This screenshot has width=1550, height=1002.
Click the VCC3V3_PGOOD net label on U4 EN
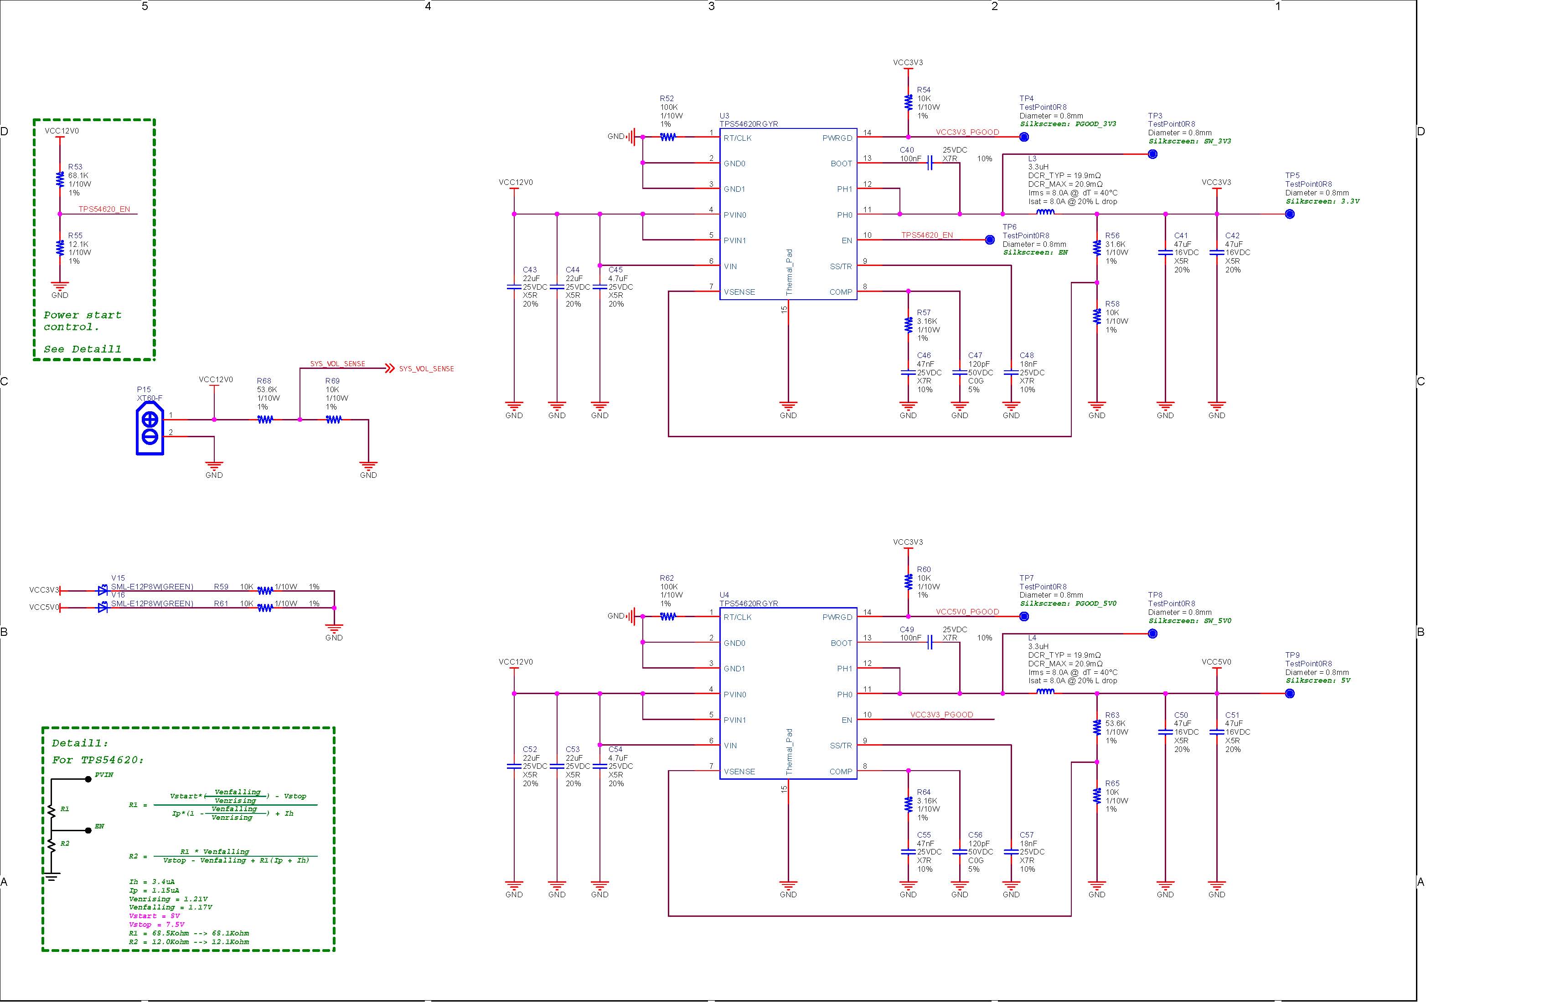(941, 715)
